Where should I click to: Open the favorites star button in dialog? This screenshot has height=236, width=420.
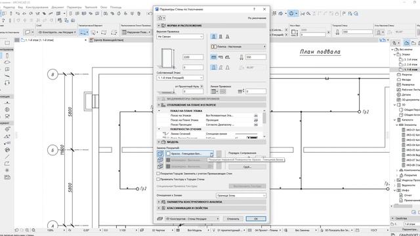(161, 18)
